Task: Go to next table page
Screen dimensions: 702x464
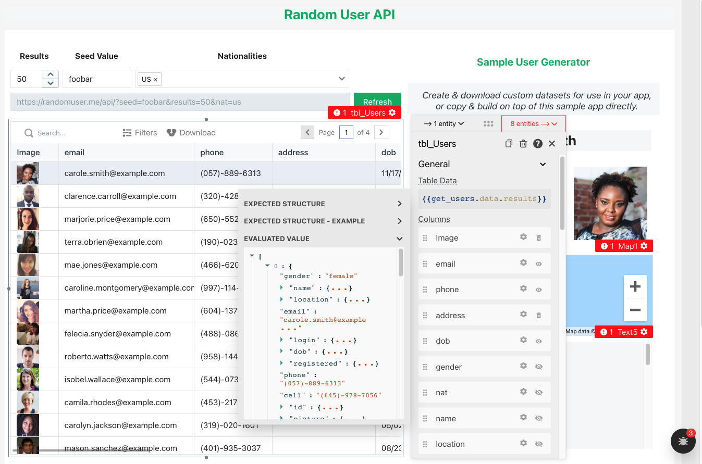Action: pos(381,132)
